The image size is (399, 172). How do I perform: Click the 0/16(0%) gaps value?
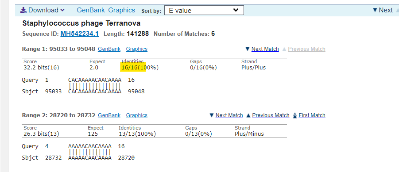point(203,68)
